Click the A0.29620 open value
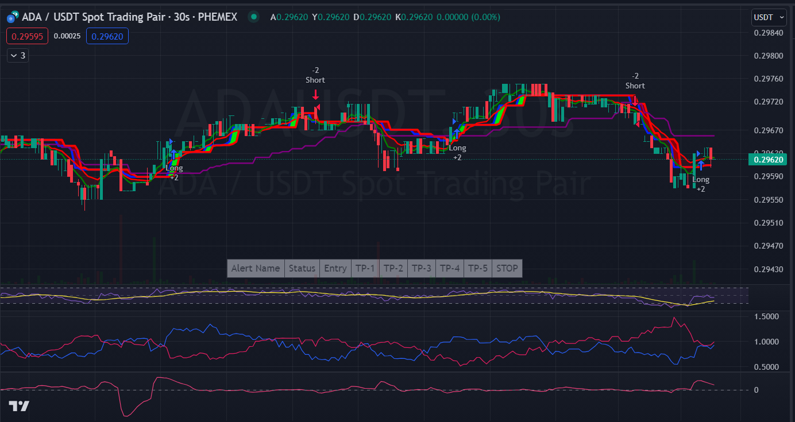This screenshot has width=795, height=422. coord(290,17)
